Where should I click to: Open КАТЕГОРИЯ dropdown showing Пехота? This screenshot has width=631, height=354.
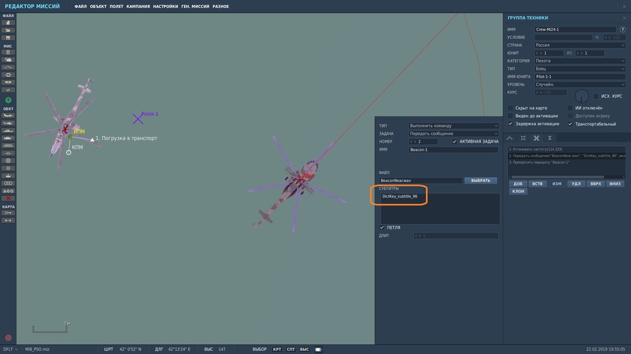(580, 60)
